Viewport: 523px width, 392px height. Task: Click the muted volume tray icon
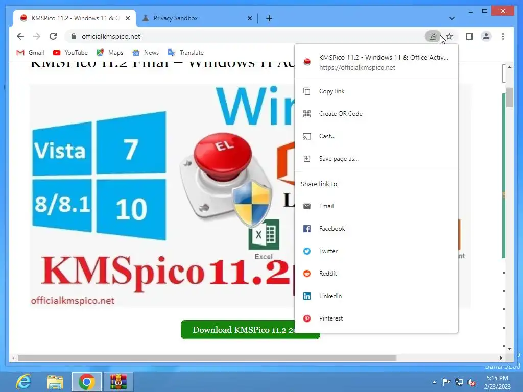pos(471,382)
